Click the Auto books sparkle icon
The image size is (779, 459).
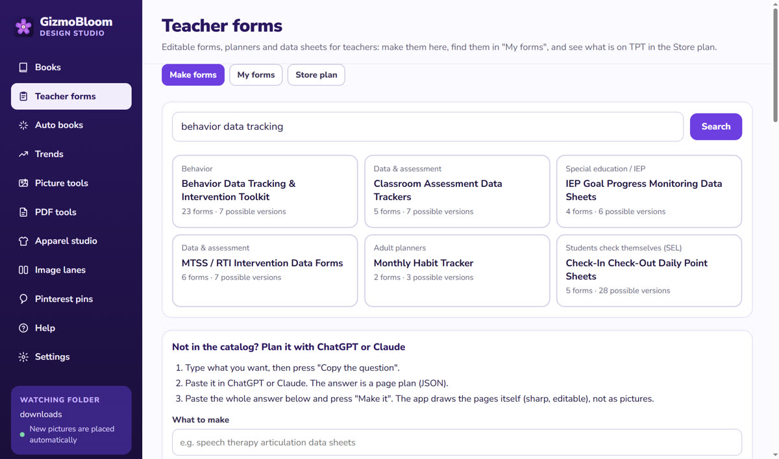click(x=23, y=125)
